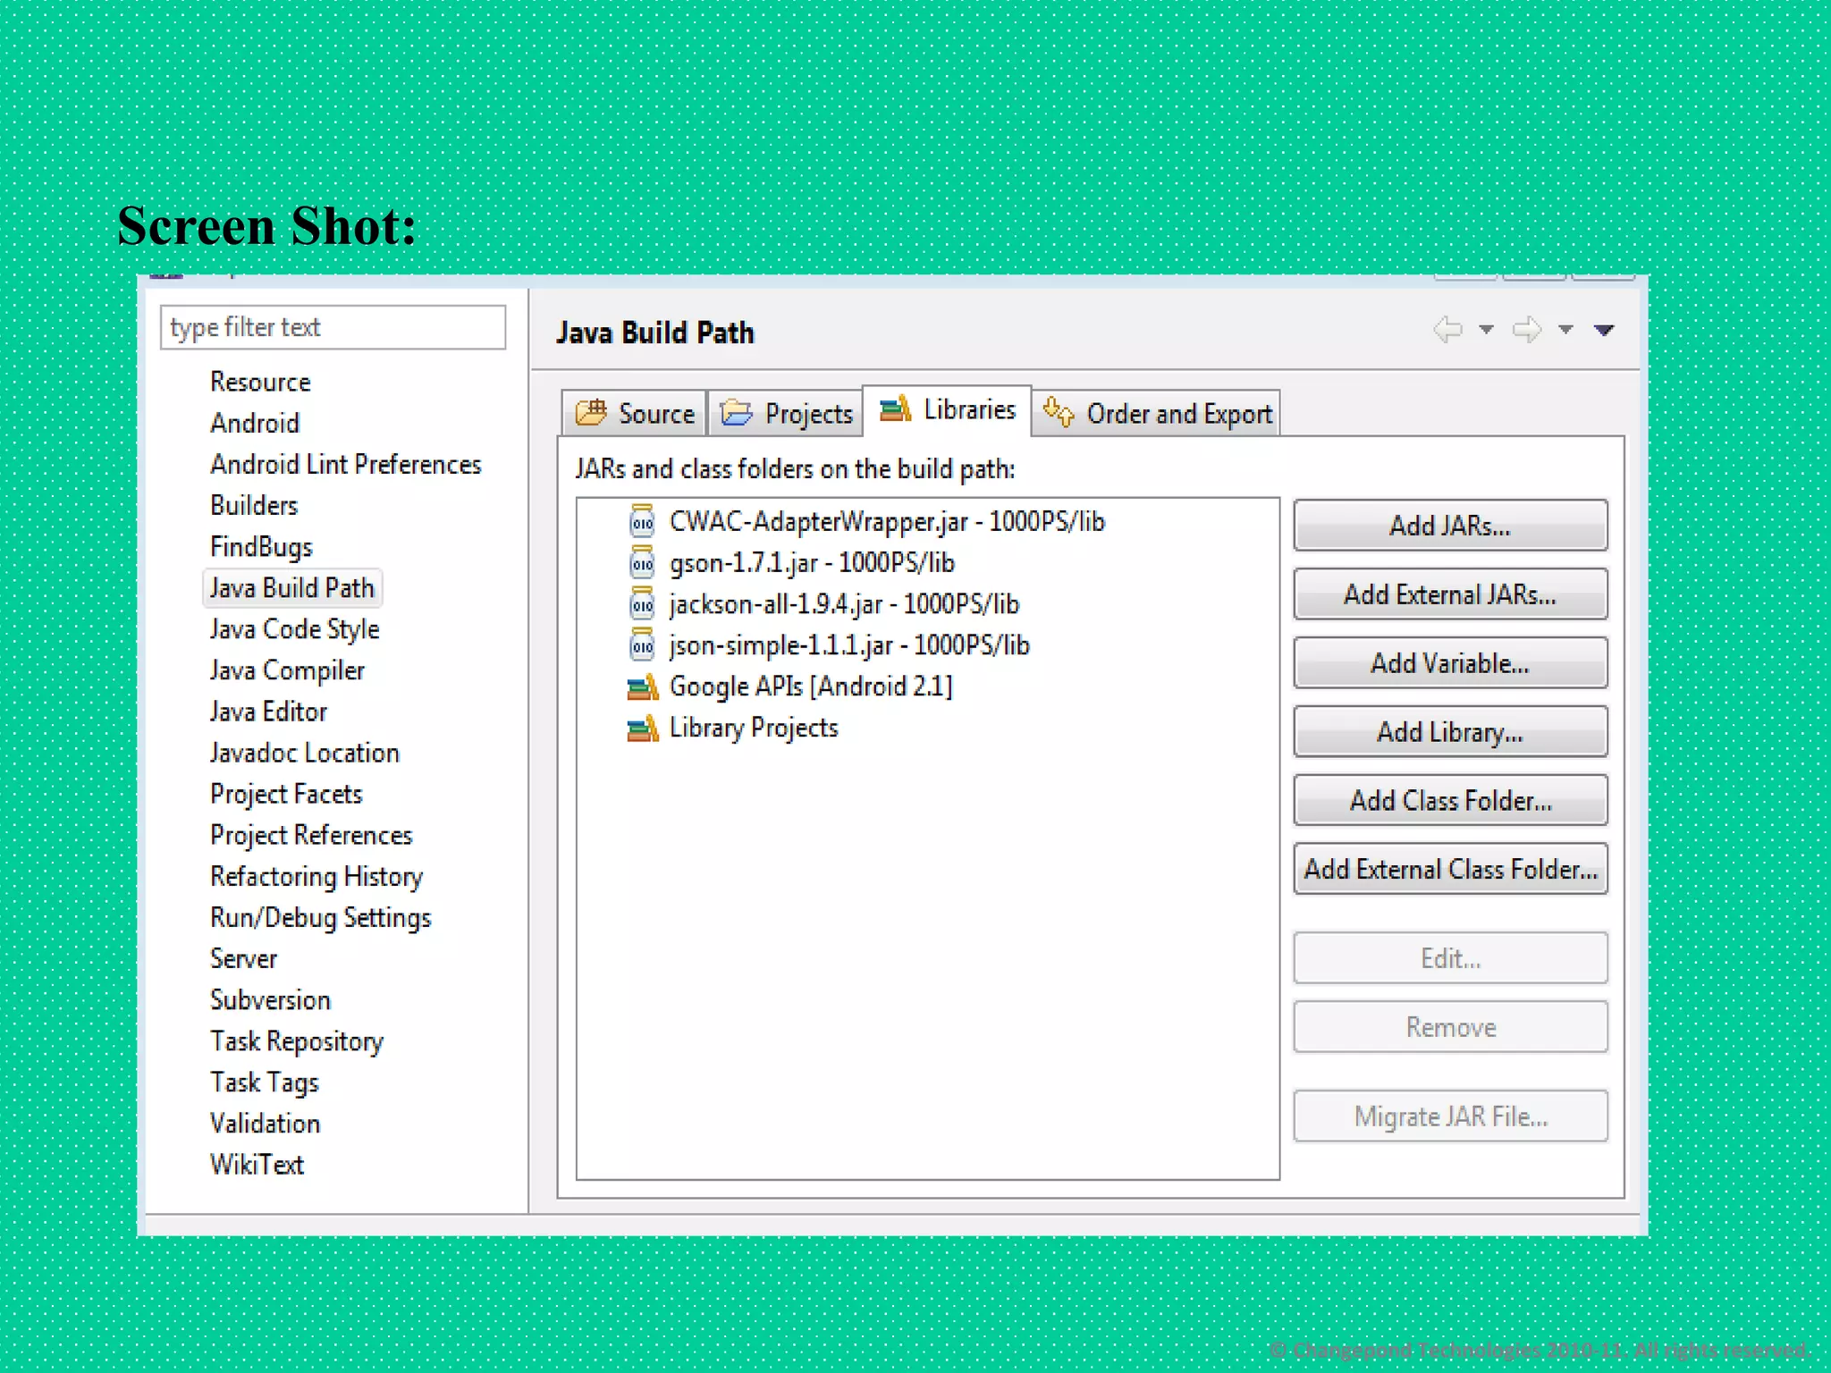
Task: Open Java Code Style settings
Action: (294, 629)
